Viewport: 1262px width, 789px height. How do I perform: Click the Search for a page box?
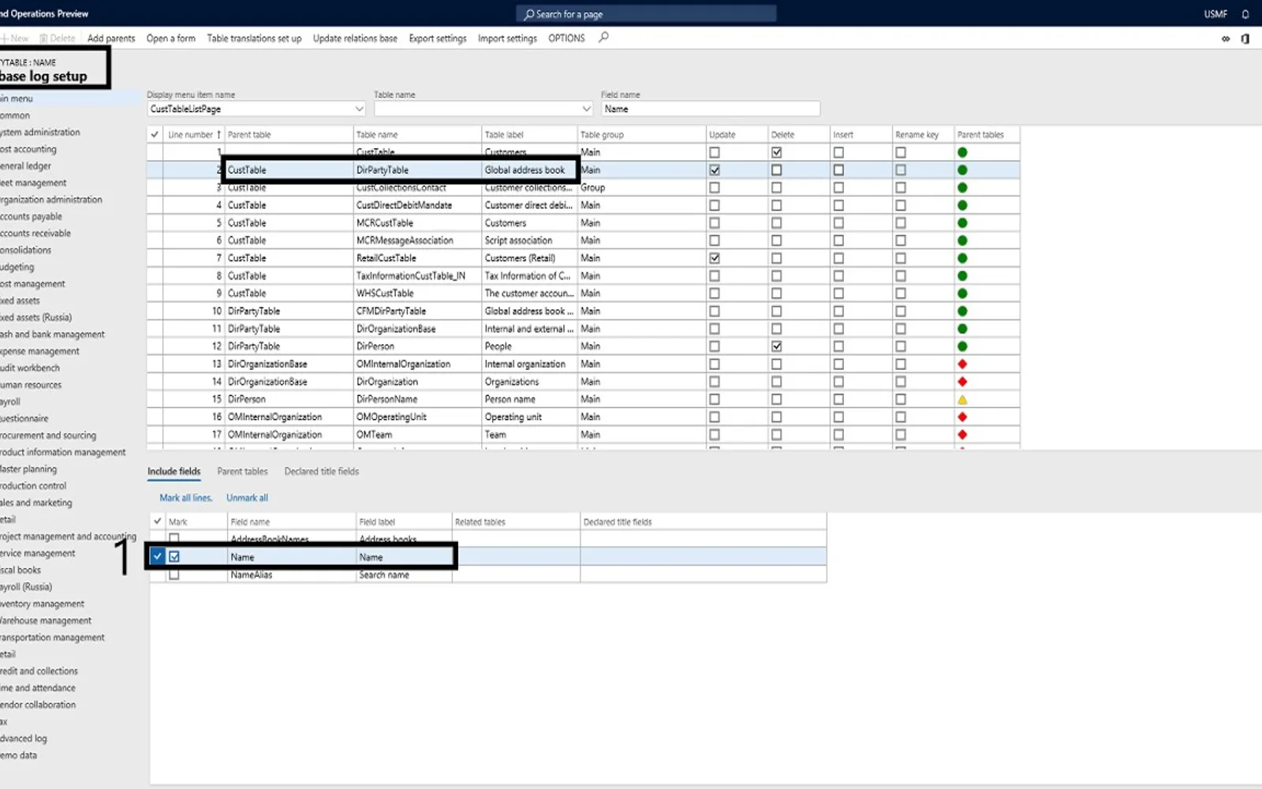coord(646,14)
